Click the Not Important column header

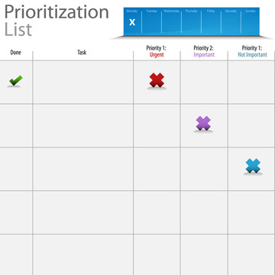click(x=252, y=51)
